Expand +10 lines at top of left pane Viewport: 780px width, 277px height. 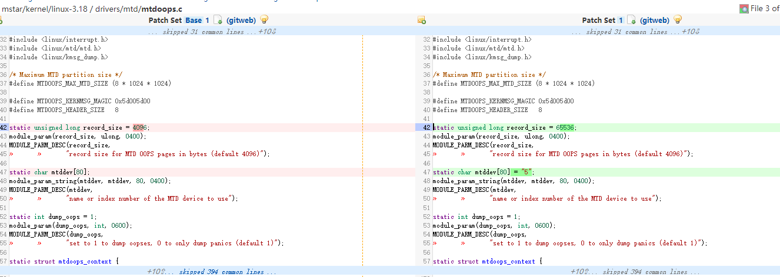point(268,32)
